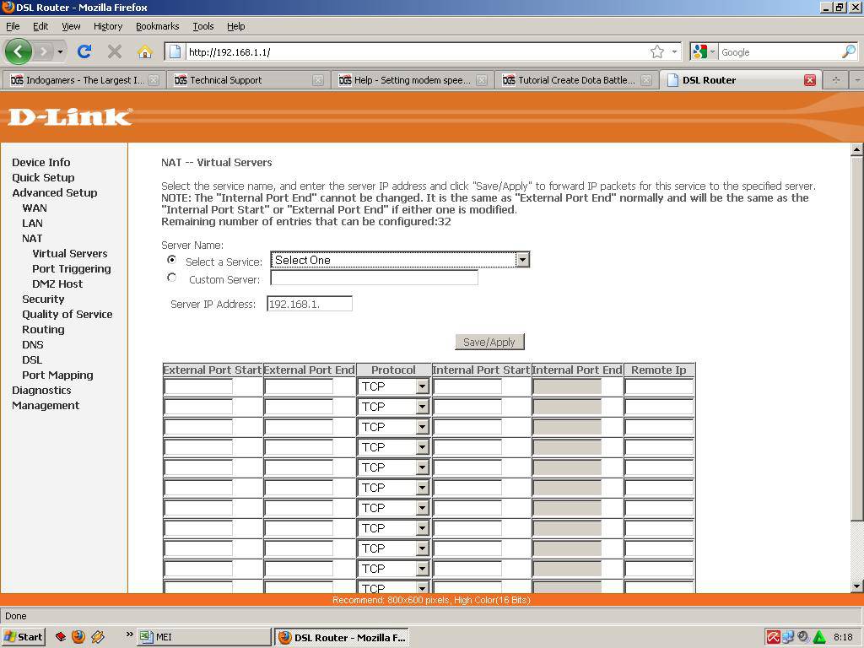Open the home page icon
Viewport: 864px width, 648px height.
pyautogui.click(x=145, y=51)
